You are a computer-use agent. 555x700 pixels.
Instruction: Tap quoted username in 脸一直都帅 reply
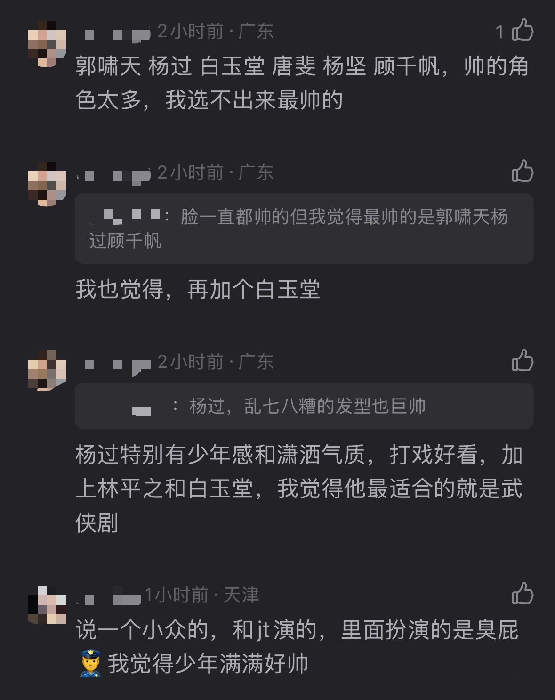(127, 217)
